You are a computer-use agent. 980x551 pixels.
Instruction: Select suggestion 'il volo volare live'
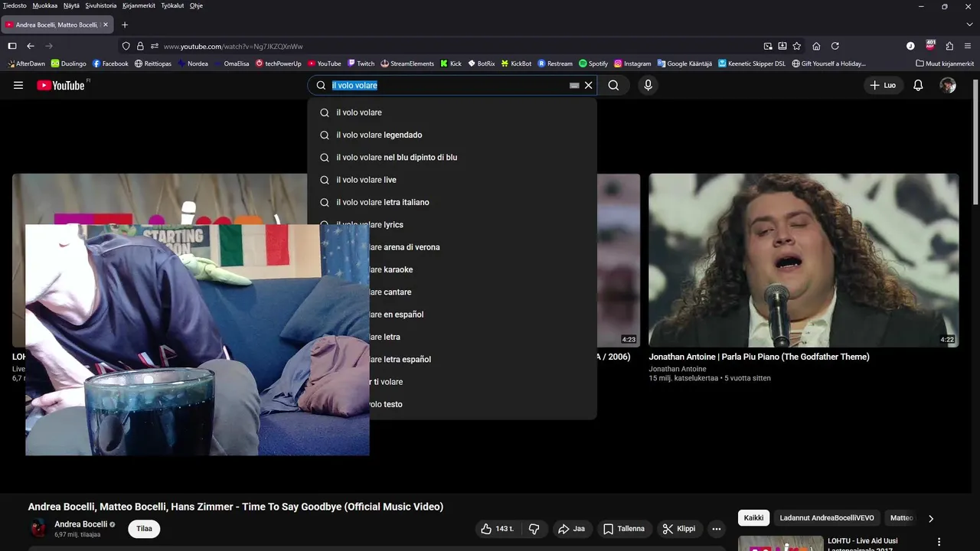click(452, 180)
